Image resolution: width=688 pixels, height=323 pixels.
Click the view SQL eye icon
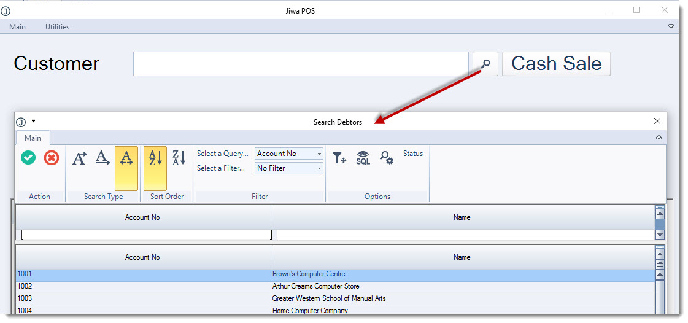(x=363, y=158)
